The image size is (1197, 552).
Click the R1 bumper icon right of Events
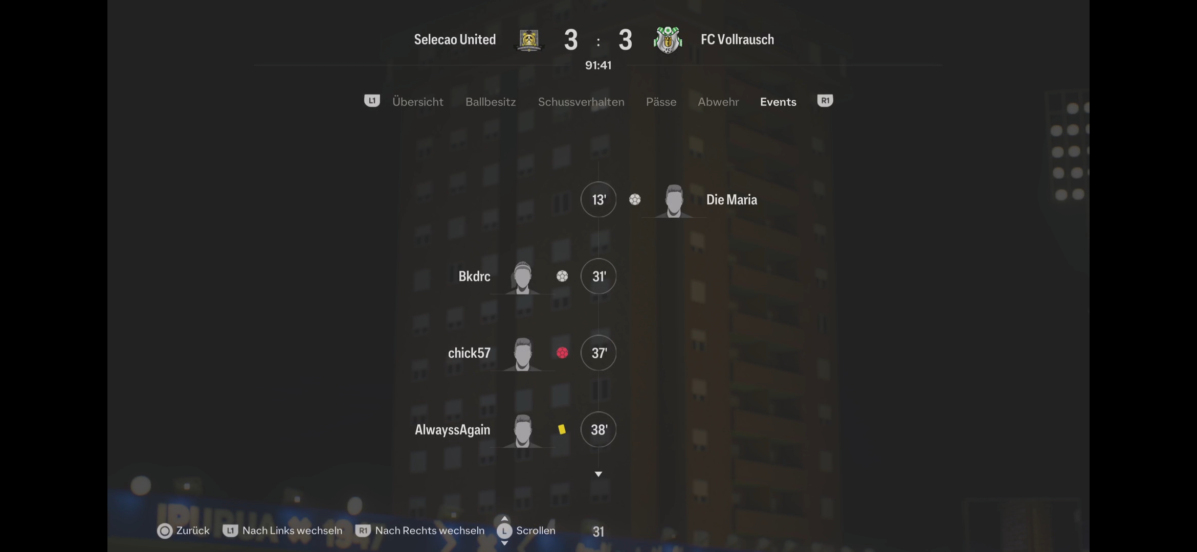point(825,101)
